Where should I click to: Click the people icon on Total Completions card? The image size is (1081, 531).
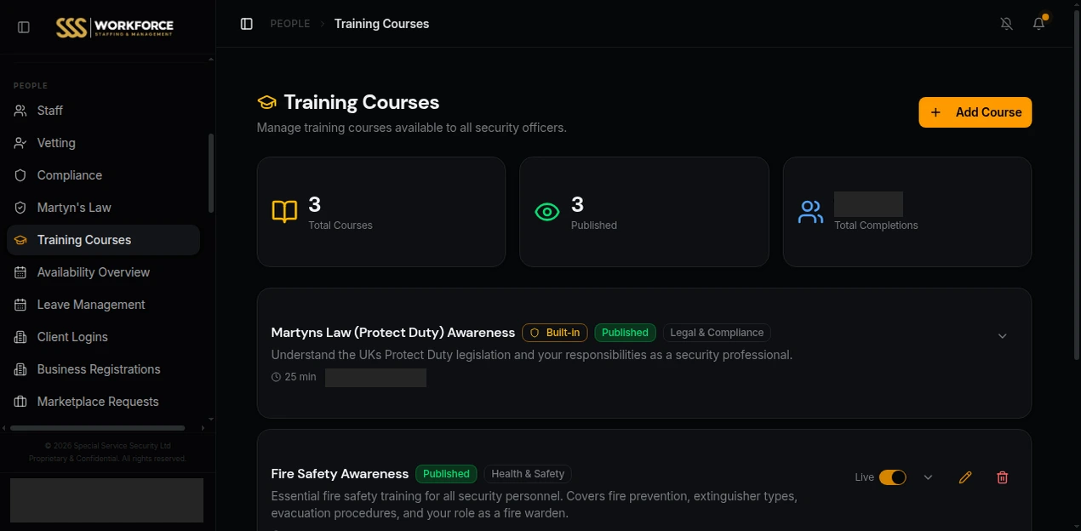tap(810, 212)
